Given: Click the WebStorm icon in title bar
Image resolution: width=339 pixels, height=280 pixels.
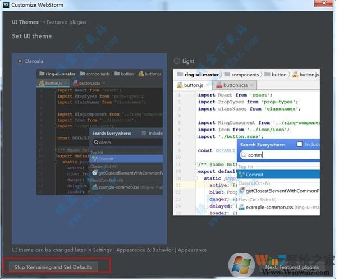Looking at the screenshot, I should (6, 4).
